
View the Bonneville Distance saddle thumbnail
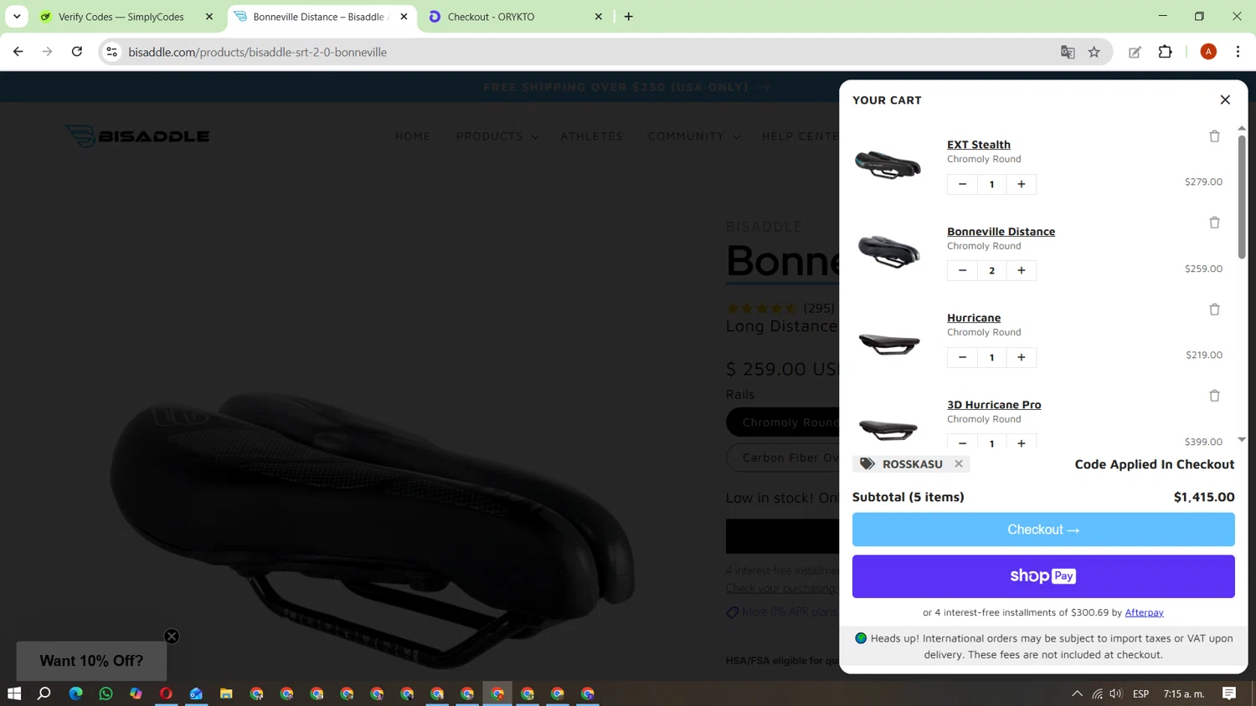(888, 251)
